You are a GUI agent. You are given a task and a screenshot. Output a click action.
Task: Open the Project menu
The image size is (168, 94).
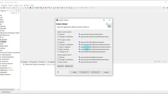click(16, 5)
